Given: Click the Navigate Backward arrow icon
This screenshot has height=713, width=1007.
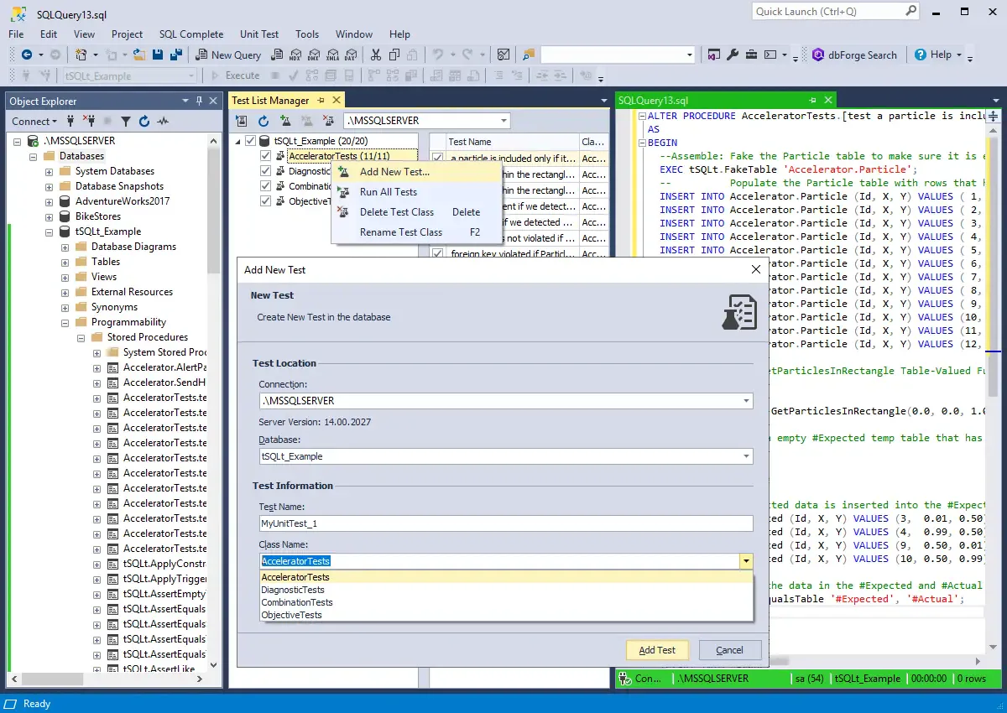Looking at the screenshot, I should point(27,55).
